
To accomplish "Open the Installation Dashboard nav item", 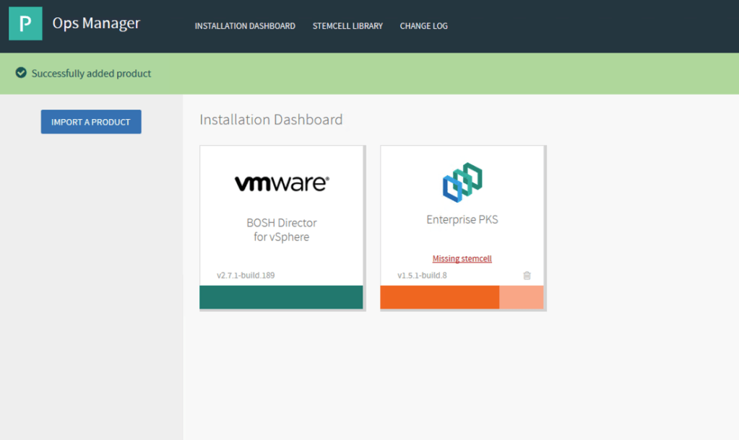I will tap(245, 26).
